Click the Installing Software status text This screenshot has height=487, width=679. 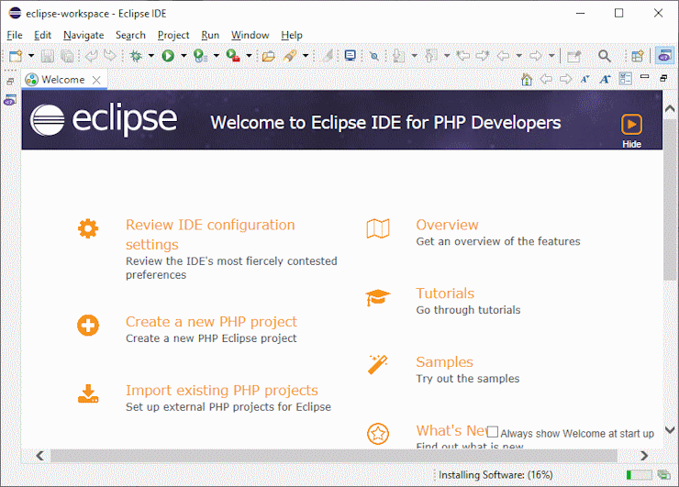click(x=495, y=475)
